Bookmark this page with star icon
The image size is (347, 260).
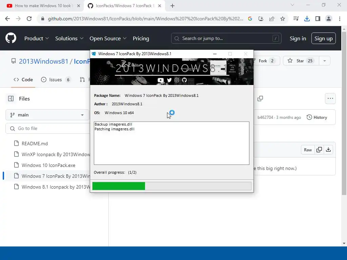click(283, 19)
